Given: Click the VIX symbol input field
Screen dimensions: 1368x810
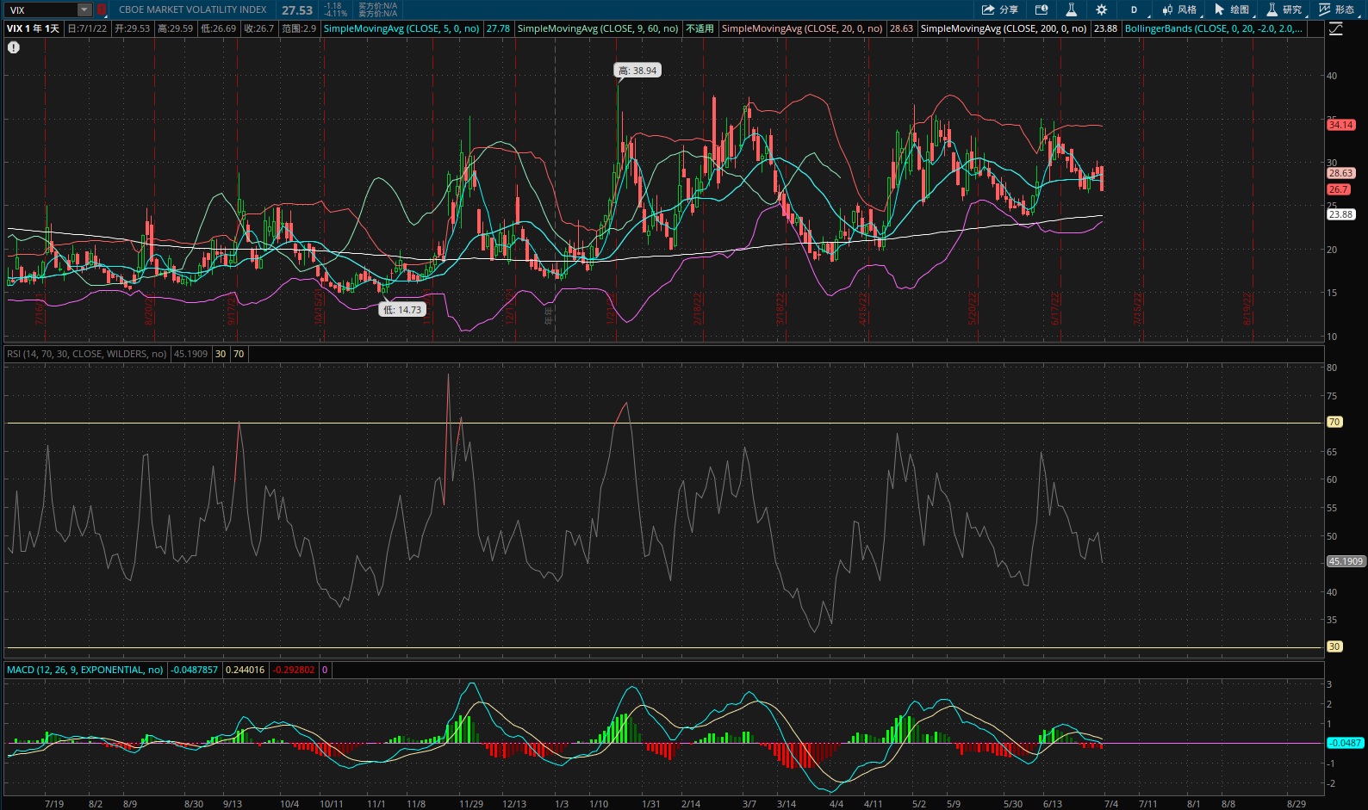Looking at the screenshot, I should (x=41, y=10).
